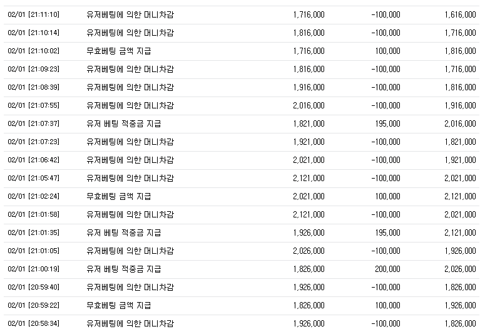Select the 20:58:34 transaction row
The width and height of the screenshot is (480, 329).
tap(242, 322)
